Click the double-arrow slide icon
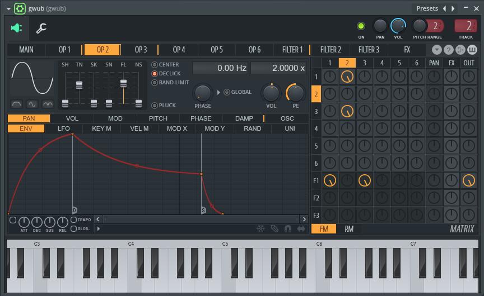The image size is (484, 296). pos(301,228)
